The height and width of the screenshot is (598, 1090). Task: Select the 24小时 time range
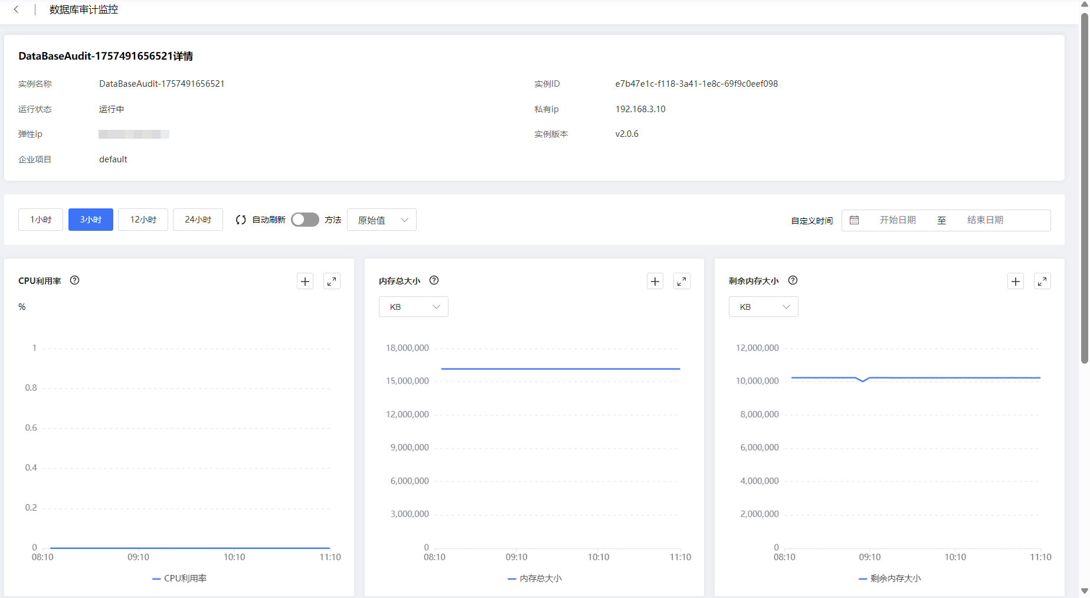pos(198,220)
